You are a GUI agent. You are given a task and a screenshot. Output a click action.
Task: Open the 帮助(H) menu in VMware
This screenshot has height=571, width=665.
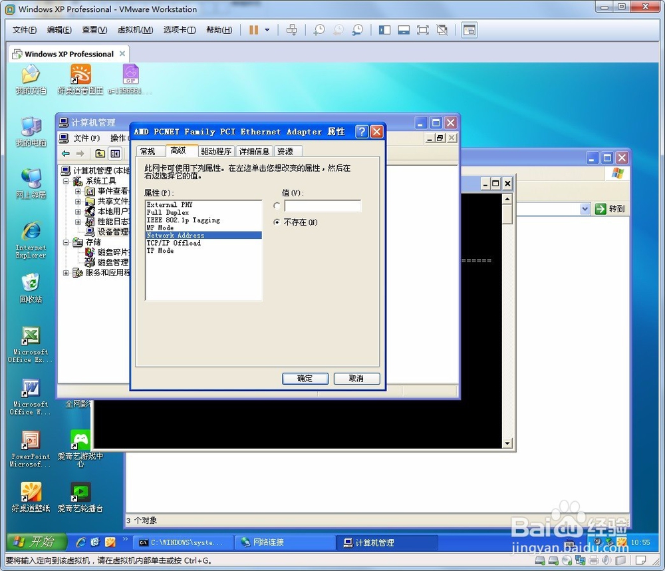pos(219,30)
